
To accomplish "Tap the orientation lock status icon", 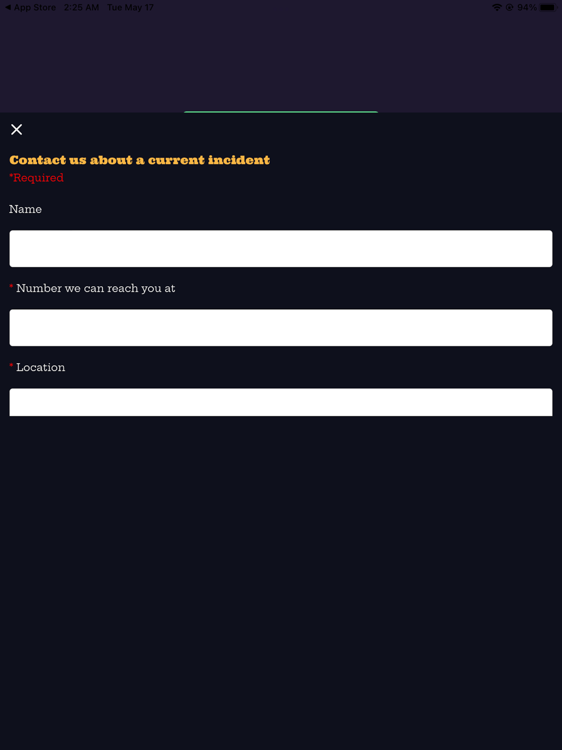I will (x=510, y=7).
